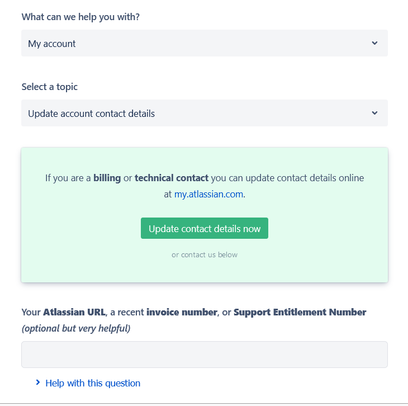Focus the Atlassian URL text input field
Viewport: 408px width, 406px height.
204,355
